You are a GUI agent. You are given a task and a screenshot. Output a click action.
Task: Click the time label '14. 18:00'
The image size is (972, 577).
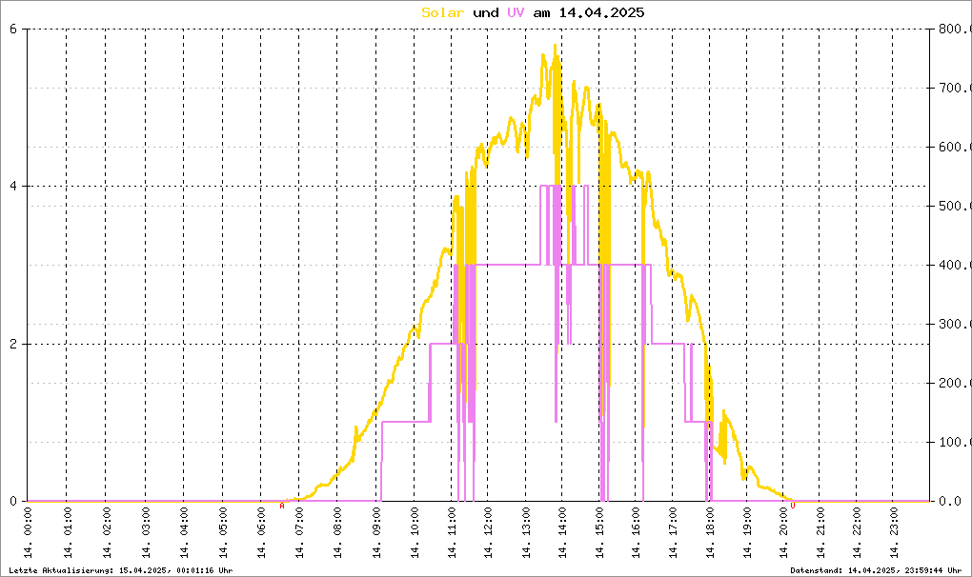click(x=710, y=532)
